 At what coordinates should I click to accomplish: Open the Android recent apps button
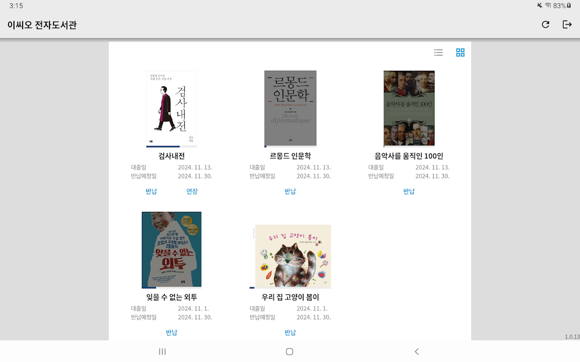(162, 352)
